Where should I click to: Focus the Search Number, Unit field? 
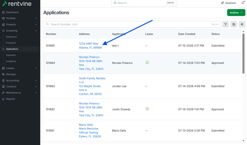[x=132, y=24]
